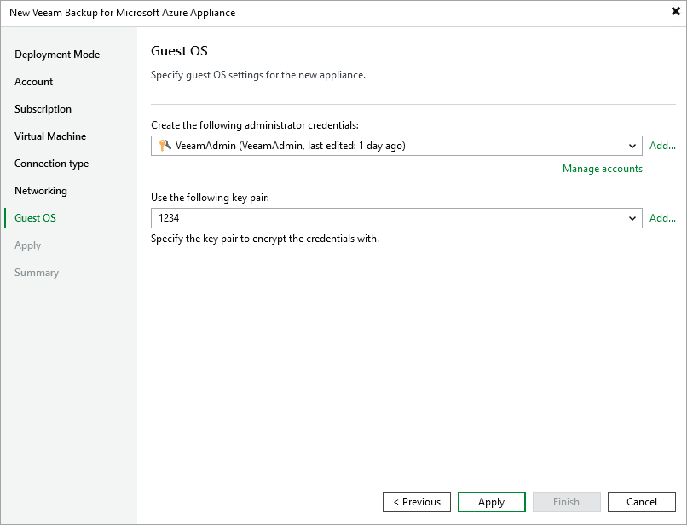
Task: Expand the administrator credentials dropdown arrow
Action: [x=632, y=146]
